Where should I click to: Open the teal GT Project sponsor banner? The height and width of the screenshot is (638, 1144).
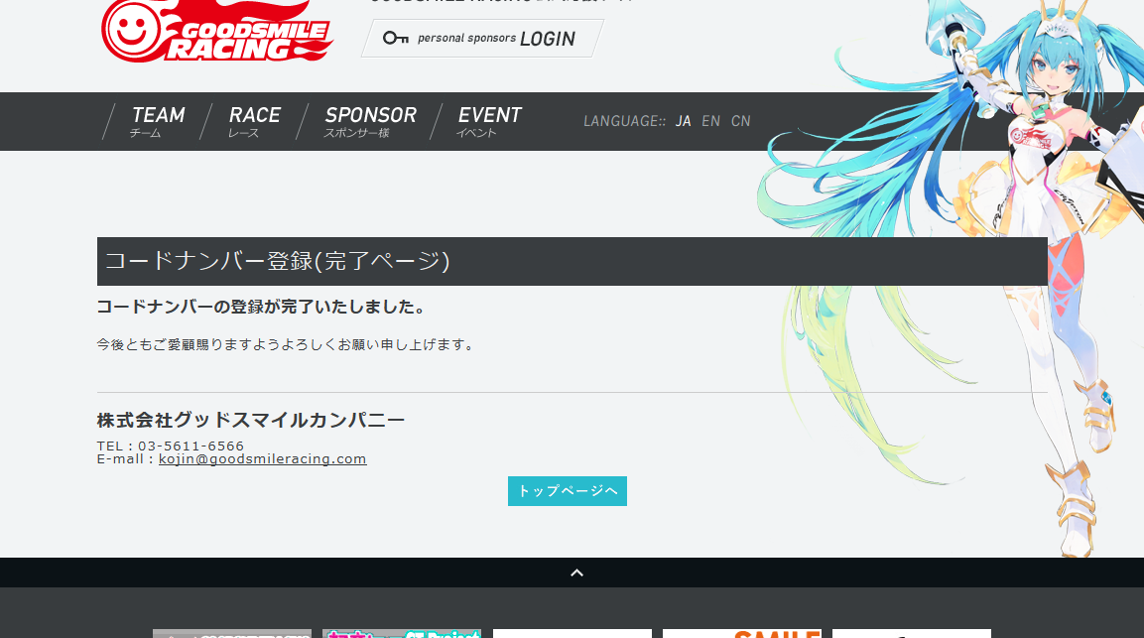point(401,633)
